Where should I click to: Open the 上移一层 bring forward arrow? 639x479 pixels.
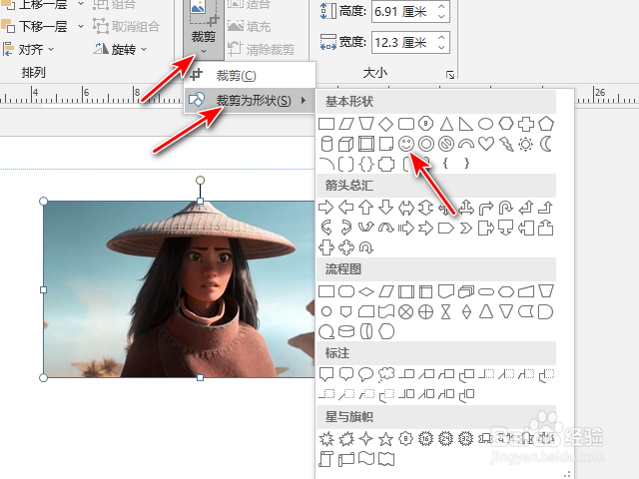pyautogui.click(x=81, y=3)
